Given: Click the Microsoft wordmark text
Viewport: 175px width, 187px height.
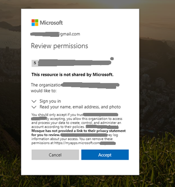Looking at the screenshot, I should coord(51,23).
